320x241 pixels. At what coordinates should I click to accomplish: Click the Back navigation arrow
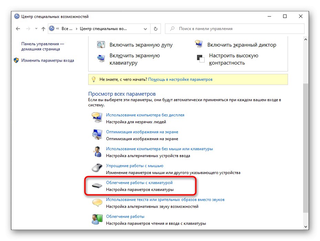[x=18, y=29]
